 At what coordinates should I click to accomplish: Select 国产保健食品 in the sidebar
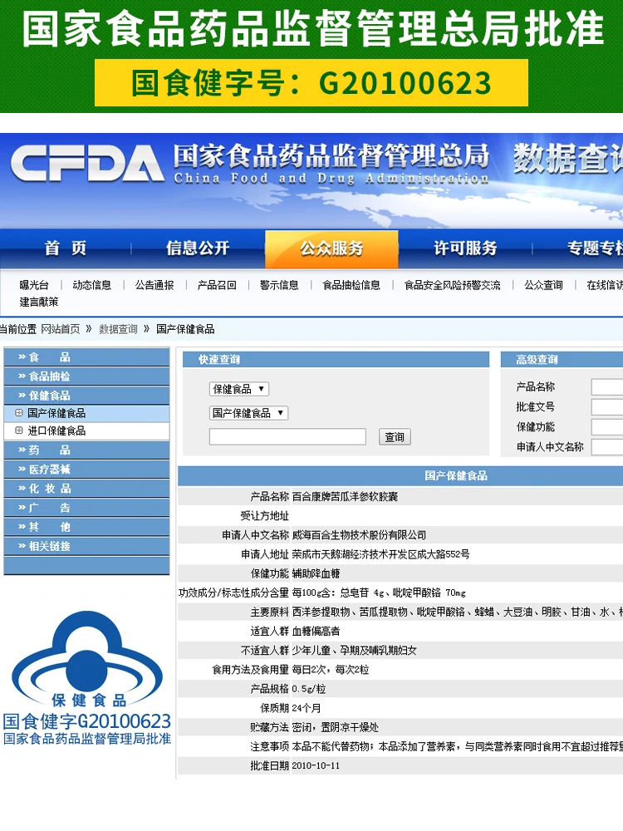(86, 413)
